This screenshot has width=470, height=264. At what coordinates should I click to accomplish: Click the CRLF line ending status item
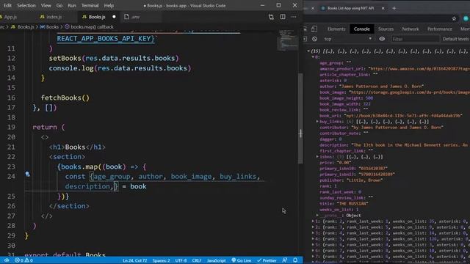click(x=197, y=260)
